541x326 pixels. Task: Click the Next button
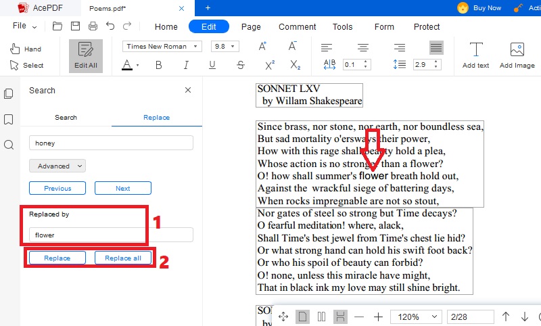point(123,188)
